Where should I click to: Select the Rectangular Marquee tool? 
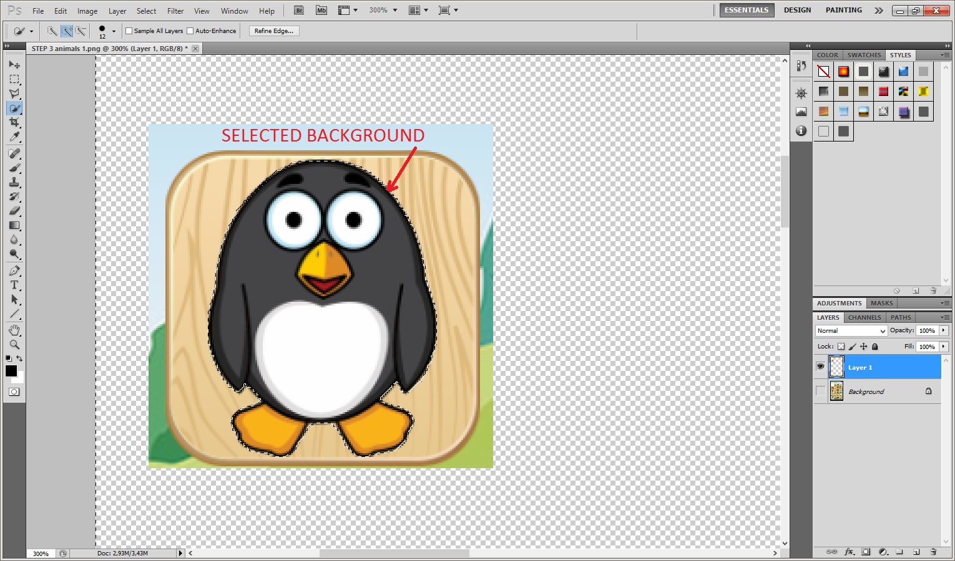click(14, 79)
